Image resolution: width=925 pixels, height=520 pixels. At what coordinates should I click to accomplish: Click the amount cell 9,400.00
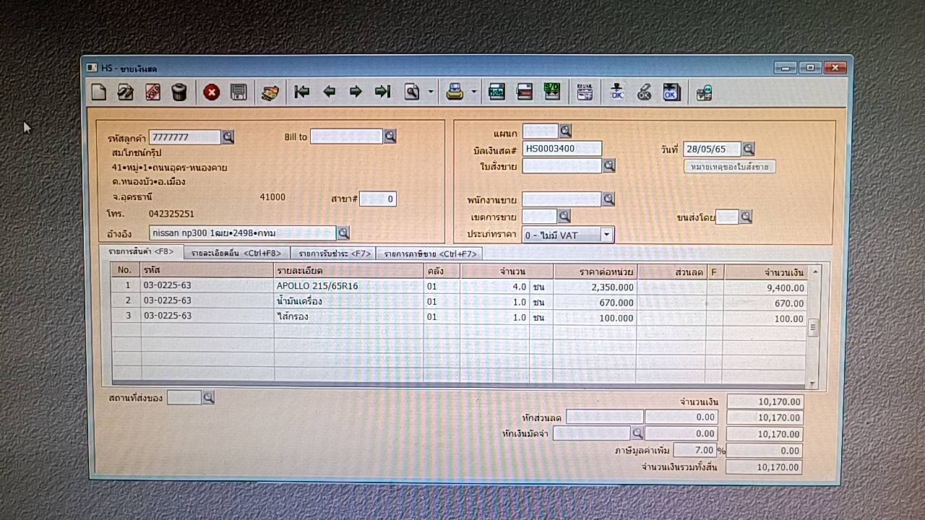[765, 288]
